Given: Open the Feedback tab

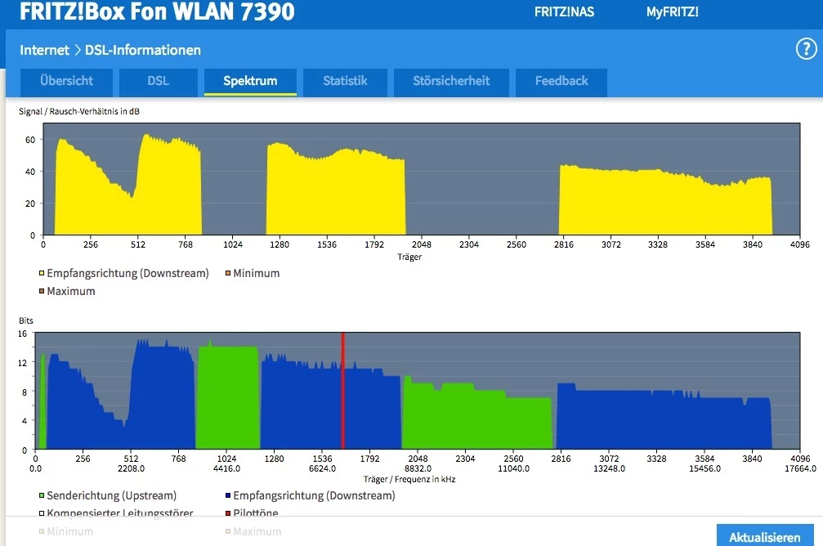Looking at the screenshot, I should coord(561,82).
